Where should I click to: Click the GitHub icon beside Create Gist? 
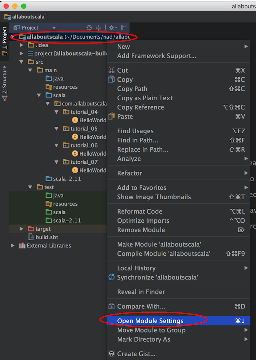pos(112,353)
